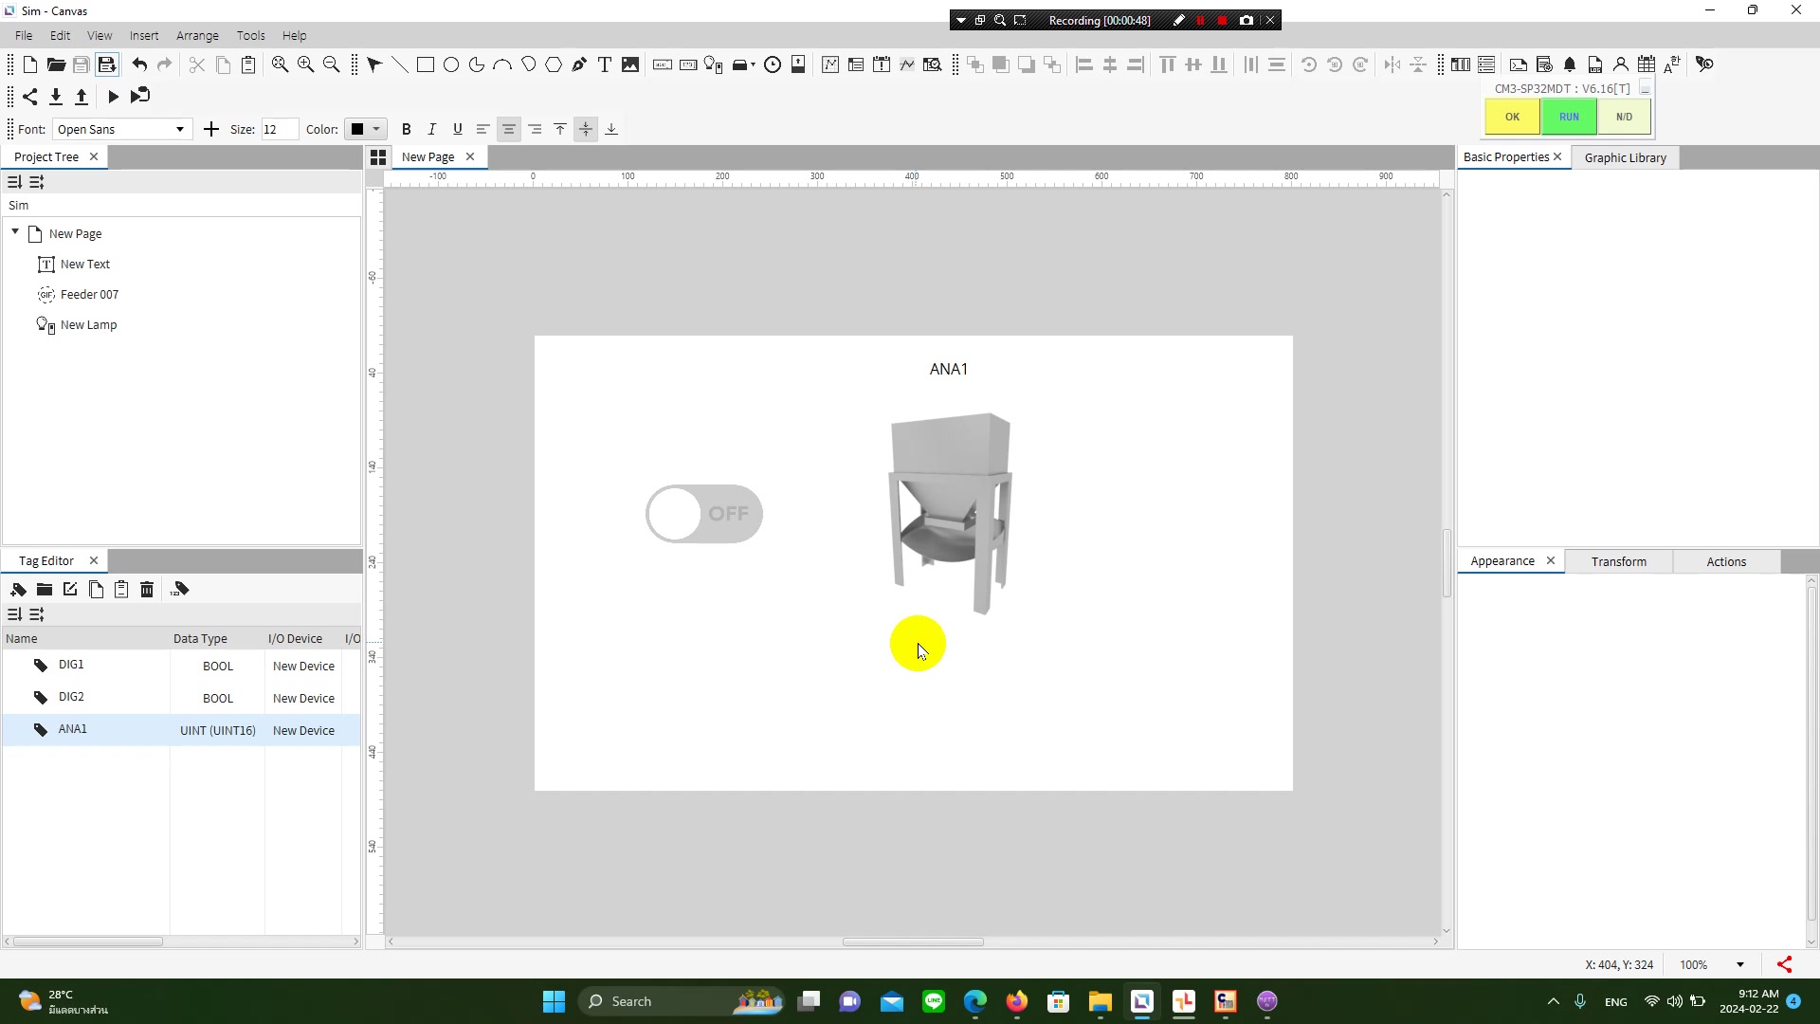The image size is (1820, 1024).
Task: Insert a lamp object from the toolbar
Action: (x=714, y=64)
